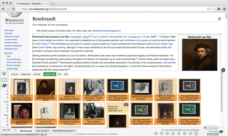The height and width of the screenshot is (136, 228).
Task: Open Postzegel Nederland 2006 400 jaar Rembrandt result
Action: tap(22, 113)
